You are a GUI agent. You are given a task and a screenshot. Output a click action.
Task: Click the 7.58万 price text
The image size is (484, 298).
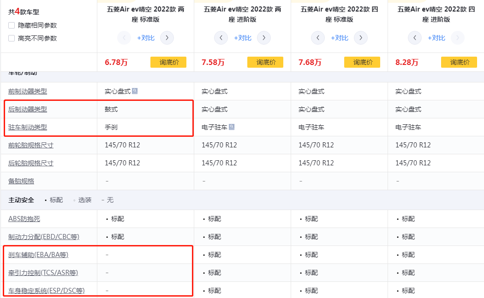pyautogui.click(x=213, y=62)
